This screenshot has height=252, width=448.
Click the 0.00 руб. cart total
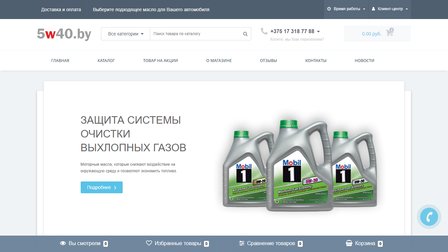pos(372,34)
